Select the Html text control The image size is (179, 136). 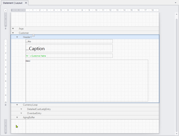tap(87, 80)
